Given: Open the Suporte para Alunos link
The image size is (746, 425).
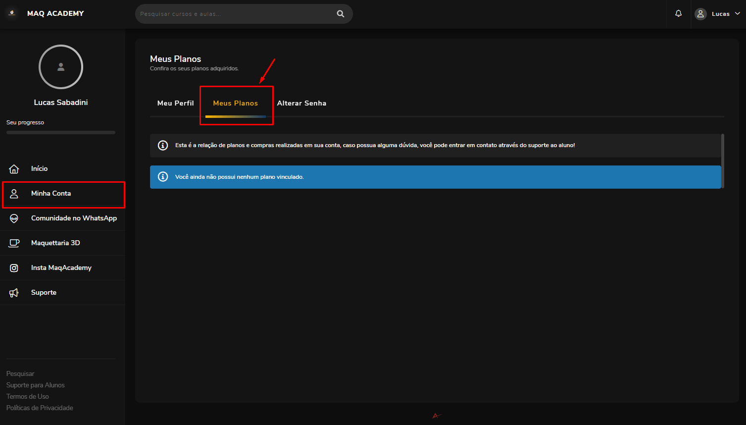Looking at the screenshot, I should coord(36,385).
